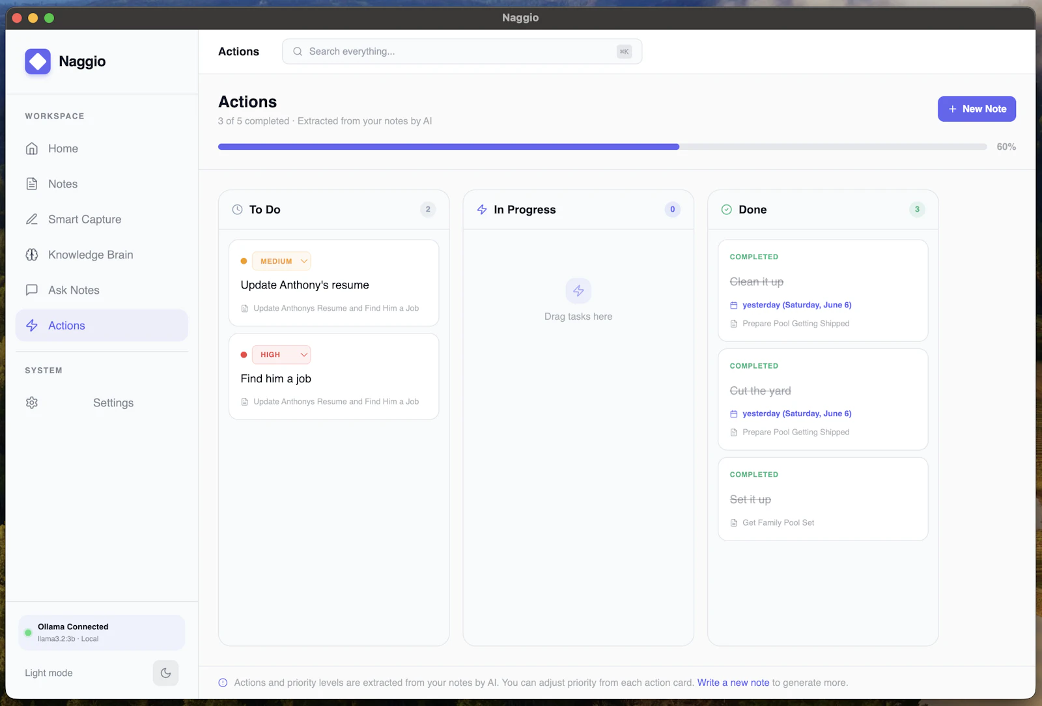
Task: Click the medium priority orange dot
Action: [x=244, y=261]
